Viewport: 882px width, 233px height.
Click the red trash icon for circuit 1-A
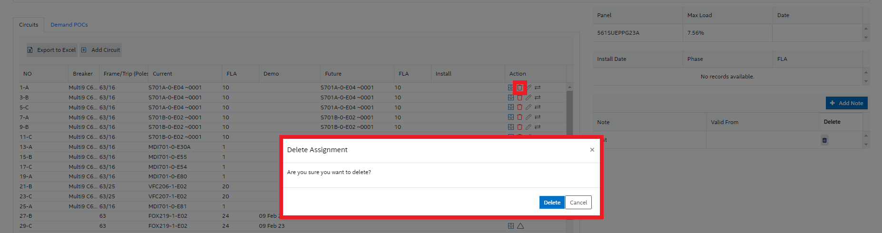click(x=519, y=87)
